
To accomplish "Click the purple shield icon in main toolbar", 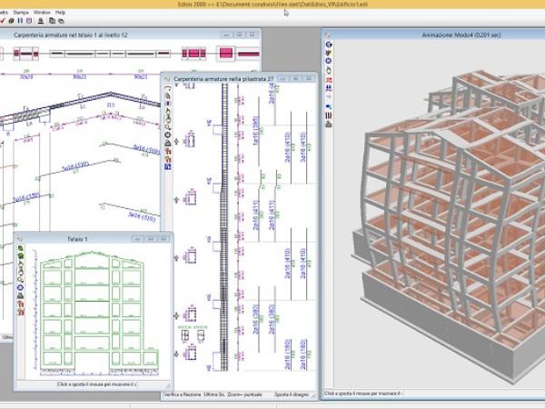I will click(29, 21).
